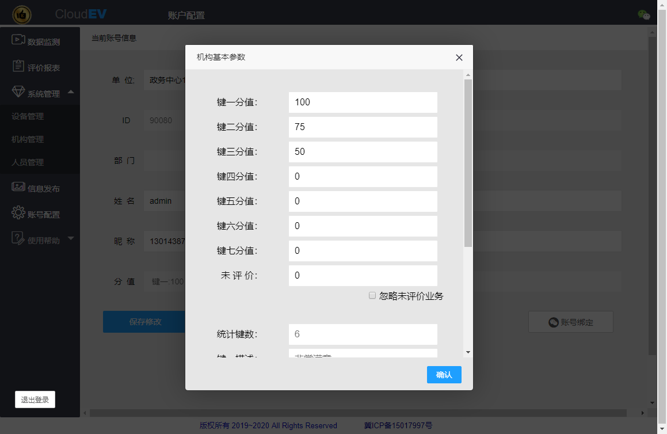
Task: Click the 单位 field 政务中心
Action: (165, 80)
